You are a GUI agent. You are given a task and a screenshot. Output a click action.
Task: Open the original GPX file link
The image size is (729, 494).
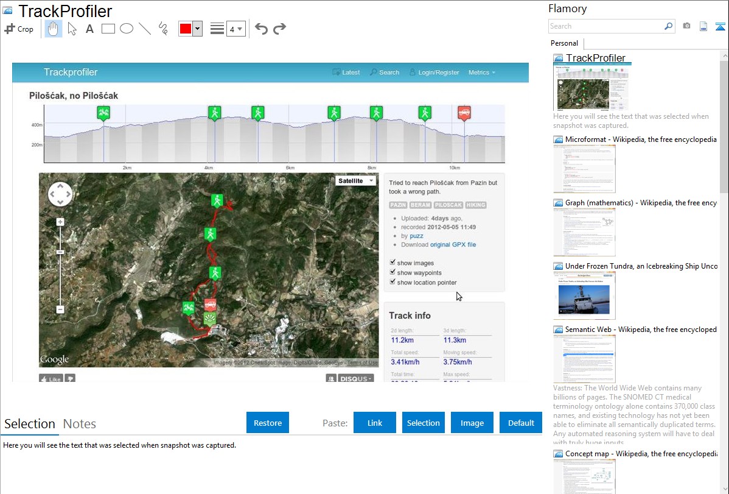(453, 244)
